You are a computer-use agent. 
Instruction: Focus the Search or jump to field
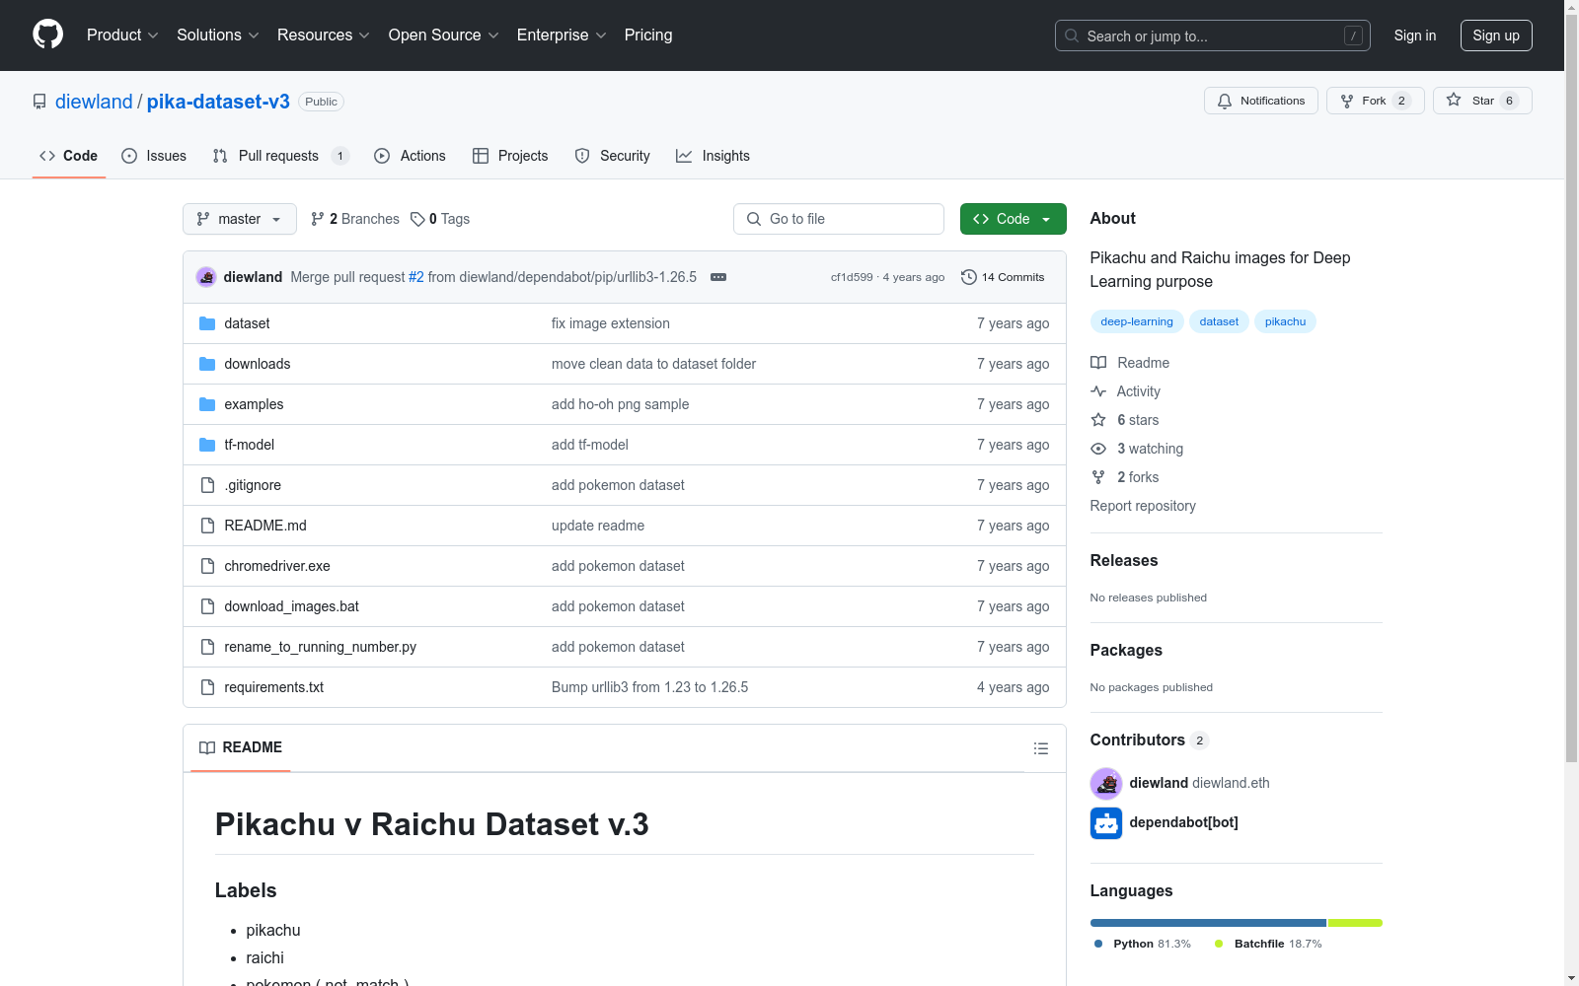[1212, 35]
